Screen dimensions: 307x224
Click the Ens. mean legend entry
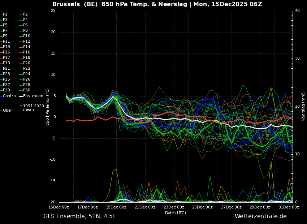tap(33, 96)
